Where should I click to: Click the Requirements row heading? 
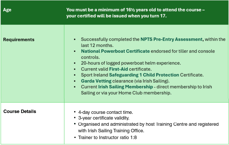[19, 40]
